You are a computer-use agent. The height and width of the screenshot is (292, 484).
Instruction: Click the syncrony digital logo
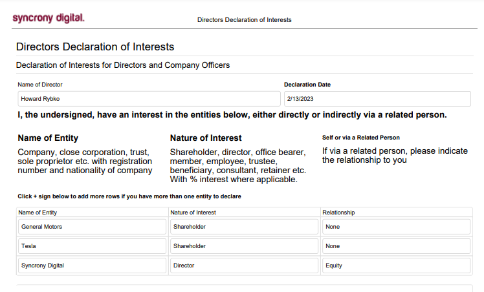49,18
